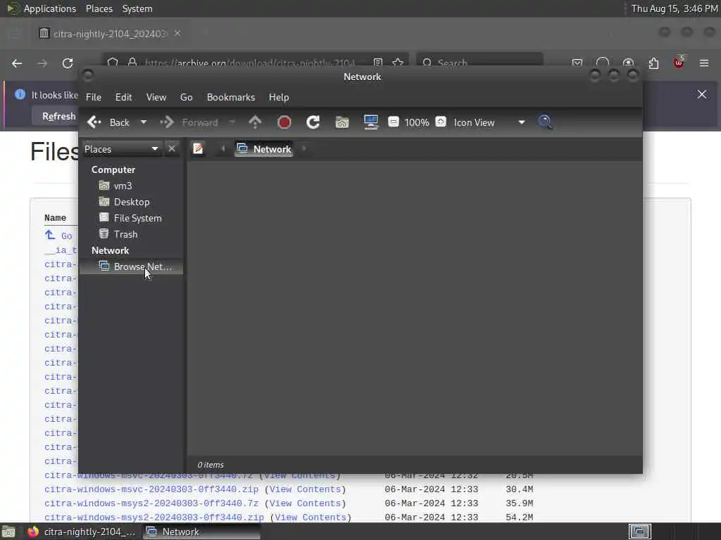The height and width of the screenshot is (540, 721).
Task: Open the View menu
Action: click(x=156, y=97)
